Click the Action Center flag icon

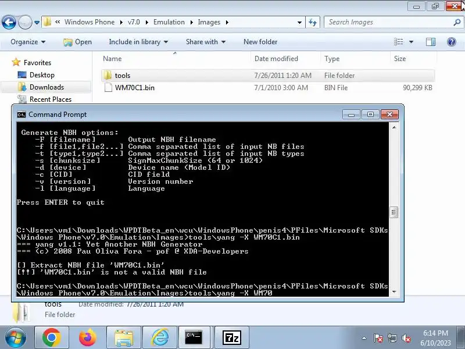tap(378, 338)
